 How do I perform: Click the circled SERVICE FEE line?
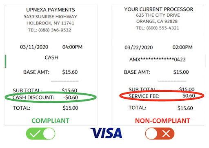pyautogui.click(x=162, y=96)
